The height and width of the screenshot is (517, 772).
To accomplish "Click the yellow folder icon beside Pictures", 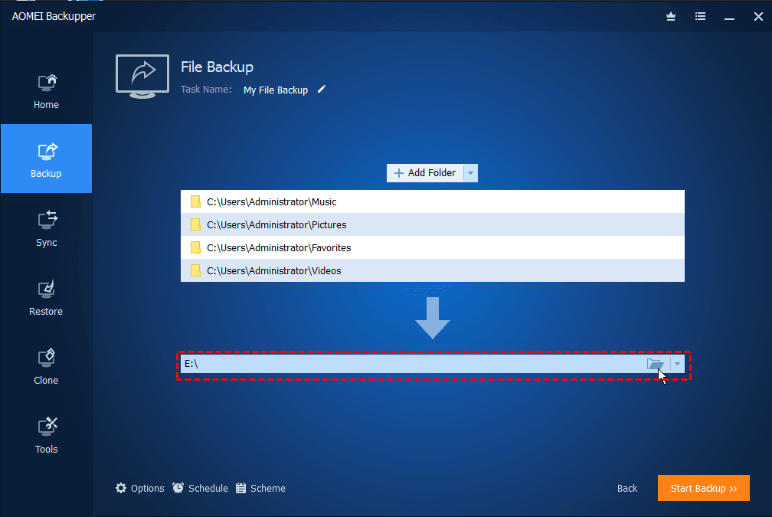I will click(195, 224).
